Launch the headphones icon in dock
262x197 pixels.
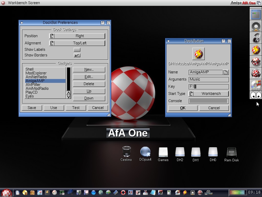pyautogui.click(x=256, y=38)
